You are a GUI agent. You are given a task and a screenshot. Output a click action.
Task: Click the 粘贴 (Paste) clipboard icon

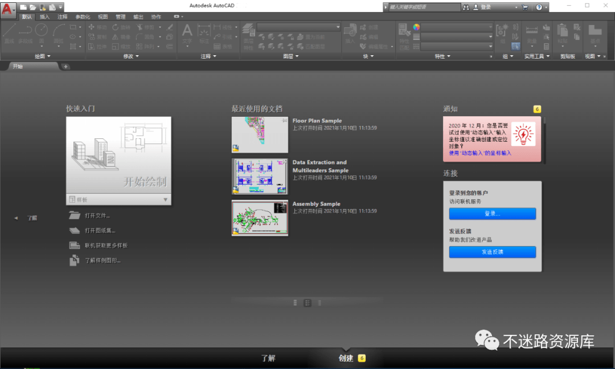click(562, 31)
